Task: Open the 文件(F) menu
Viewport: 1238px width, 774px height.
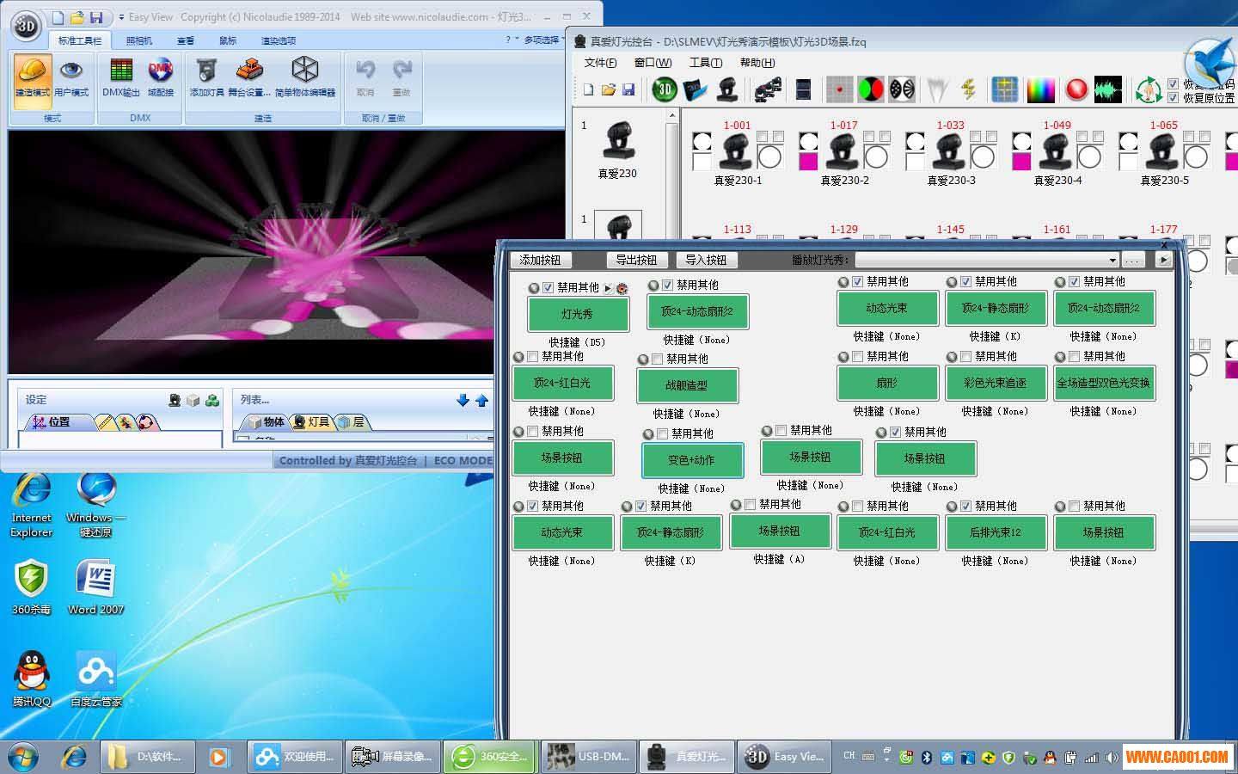Action: tap(600, 63)
